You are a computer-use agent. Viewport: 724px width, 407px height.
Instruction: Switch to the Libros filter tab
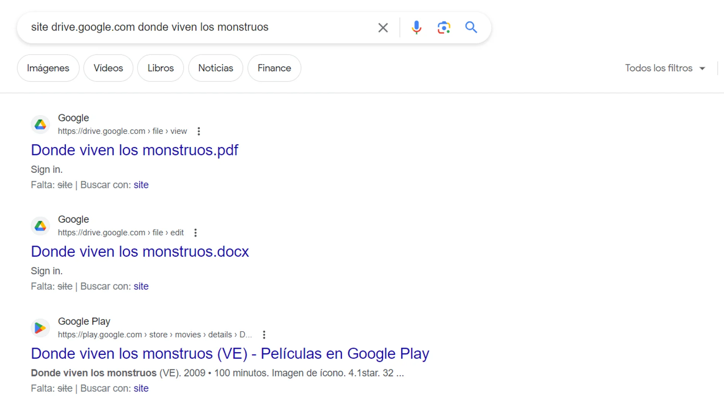tap(160, 68)
